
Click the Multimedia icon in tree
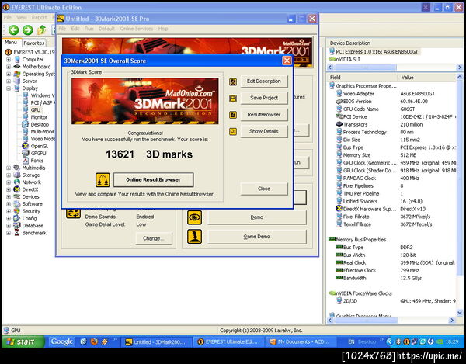point(17,168)
